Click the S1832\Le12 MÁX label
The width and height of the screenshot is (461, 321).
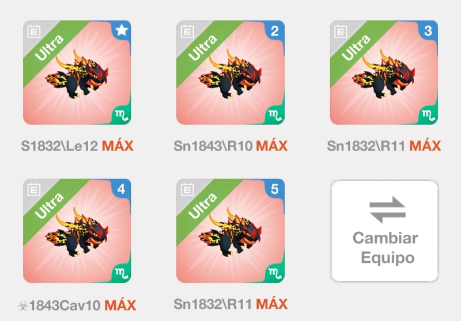[x=77, y=146]
